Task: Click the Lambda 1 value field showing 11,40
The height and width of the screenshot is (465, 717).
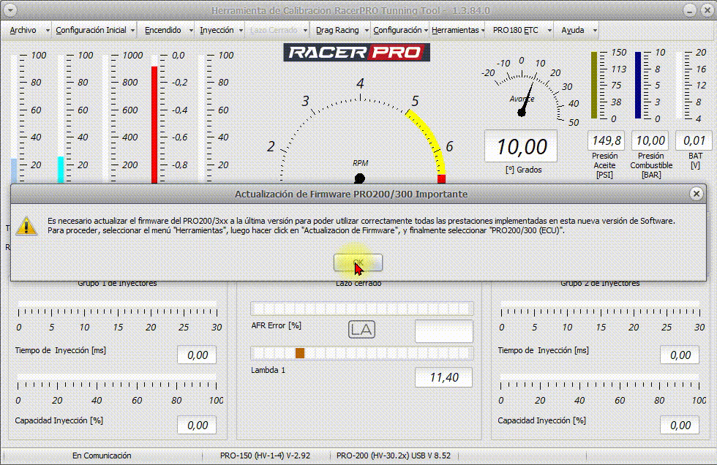Action: [x=443, y=377]
